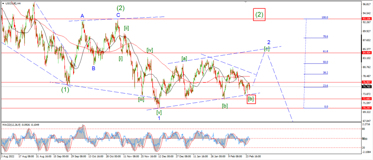373x160 pixels.
Task: Click the 84.404 price level tag
Action: pyautogui.click(x=366, y=53)
